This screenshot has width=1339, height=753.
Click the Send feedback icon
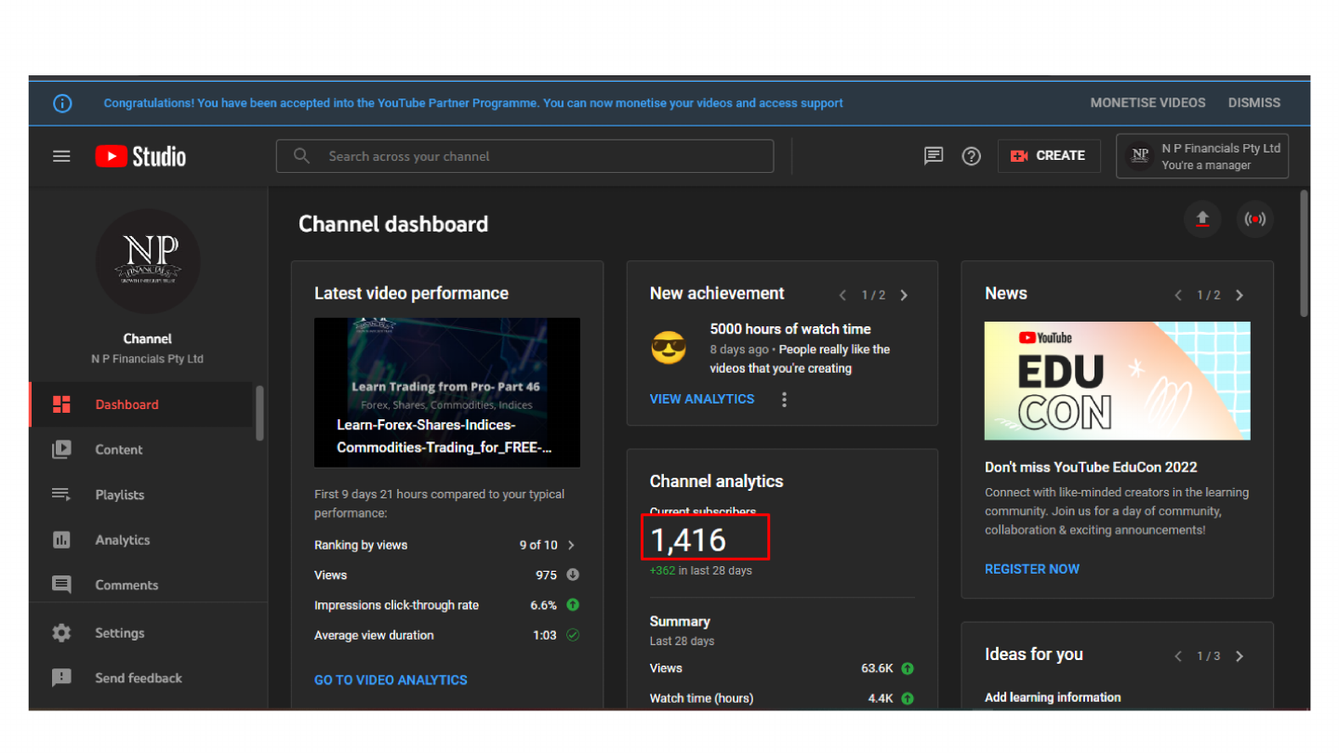[61, 678]
